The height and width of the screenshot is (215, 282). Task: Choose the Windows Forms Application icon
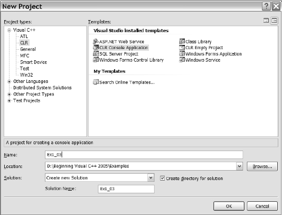(182, 53)
